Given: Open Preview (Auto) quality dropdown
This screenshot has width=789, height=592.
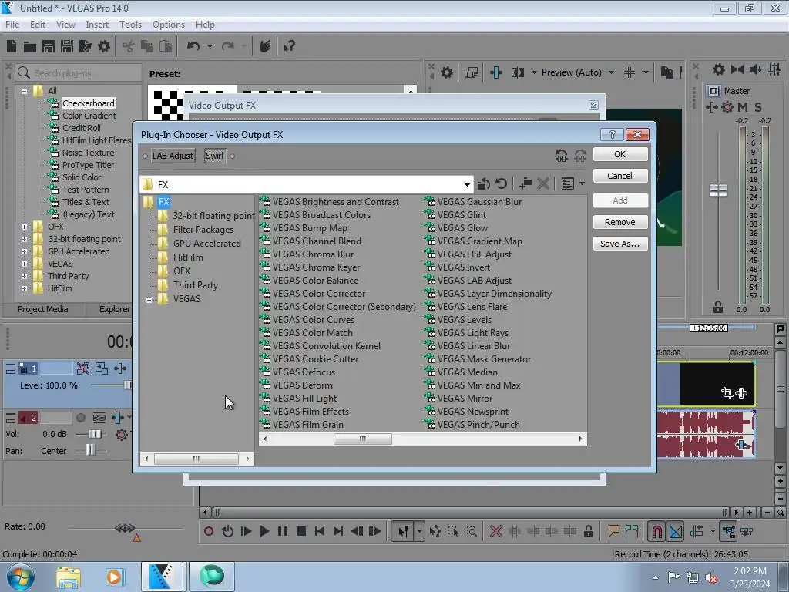Looking at the screenshot, I should tap(611, 72).
